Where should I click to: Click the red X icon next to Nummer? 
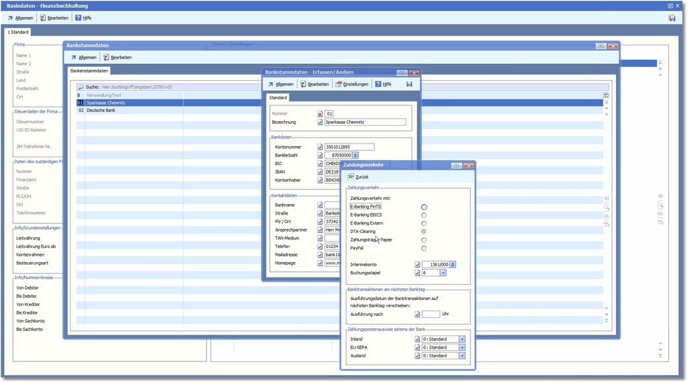(x=320, y=114)
